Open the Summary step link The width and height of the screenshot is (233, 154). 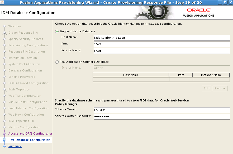(15, 146)
